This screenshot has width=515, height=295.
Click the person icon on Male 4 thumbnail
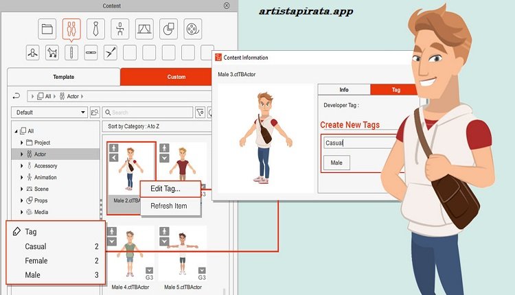pyautogui.click(x=112, y=231)
